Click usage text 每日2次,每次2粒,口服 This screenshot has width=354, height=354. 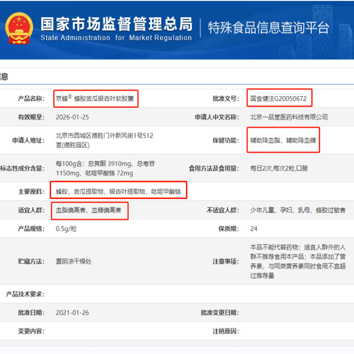[279, 168]
